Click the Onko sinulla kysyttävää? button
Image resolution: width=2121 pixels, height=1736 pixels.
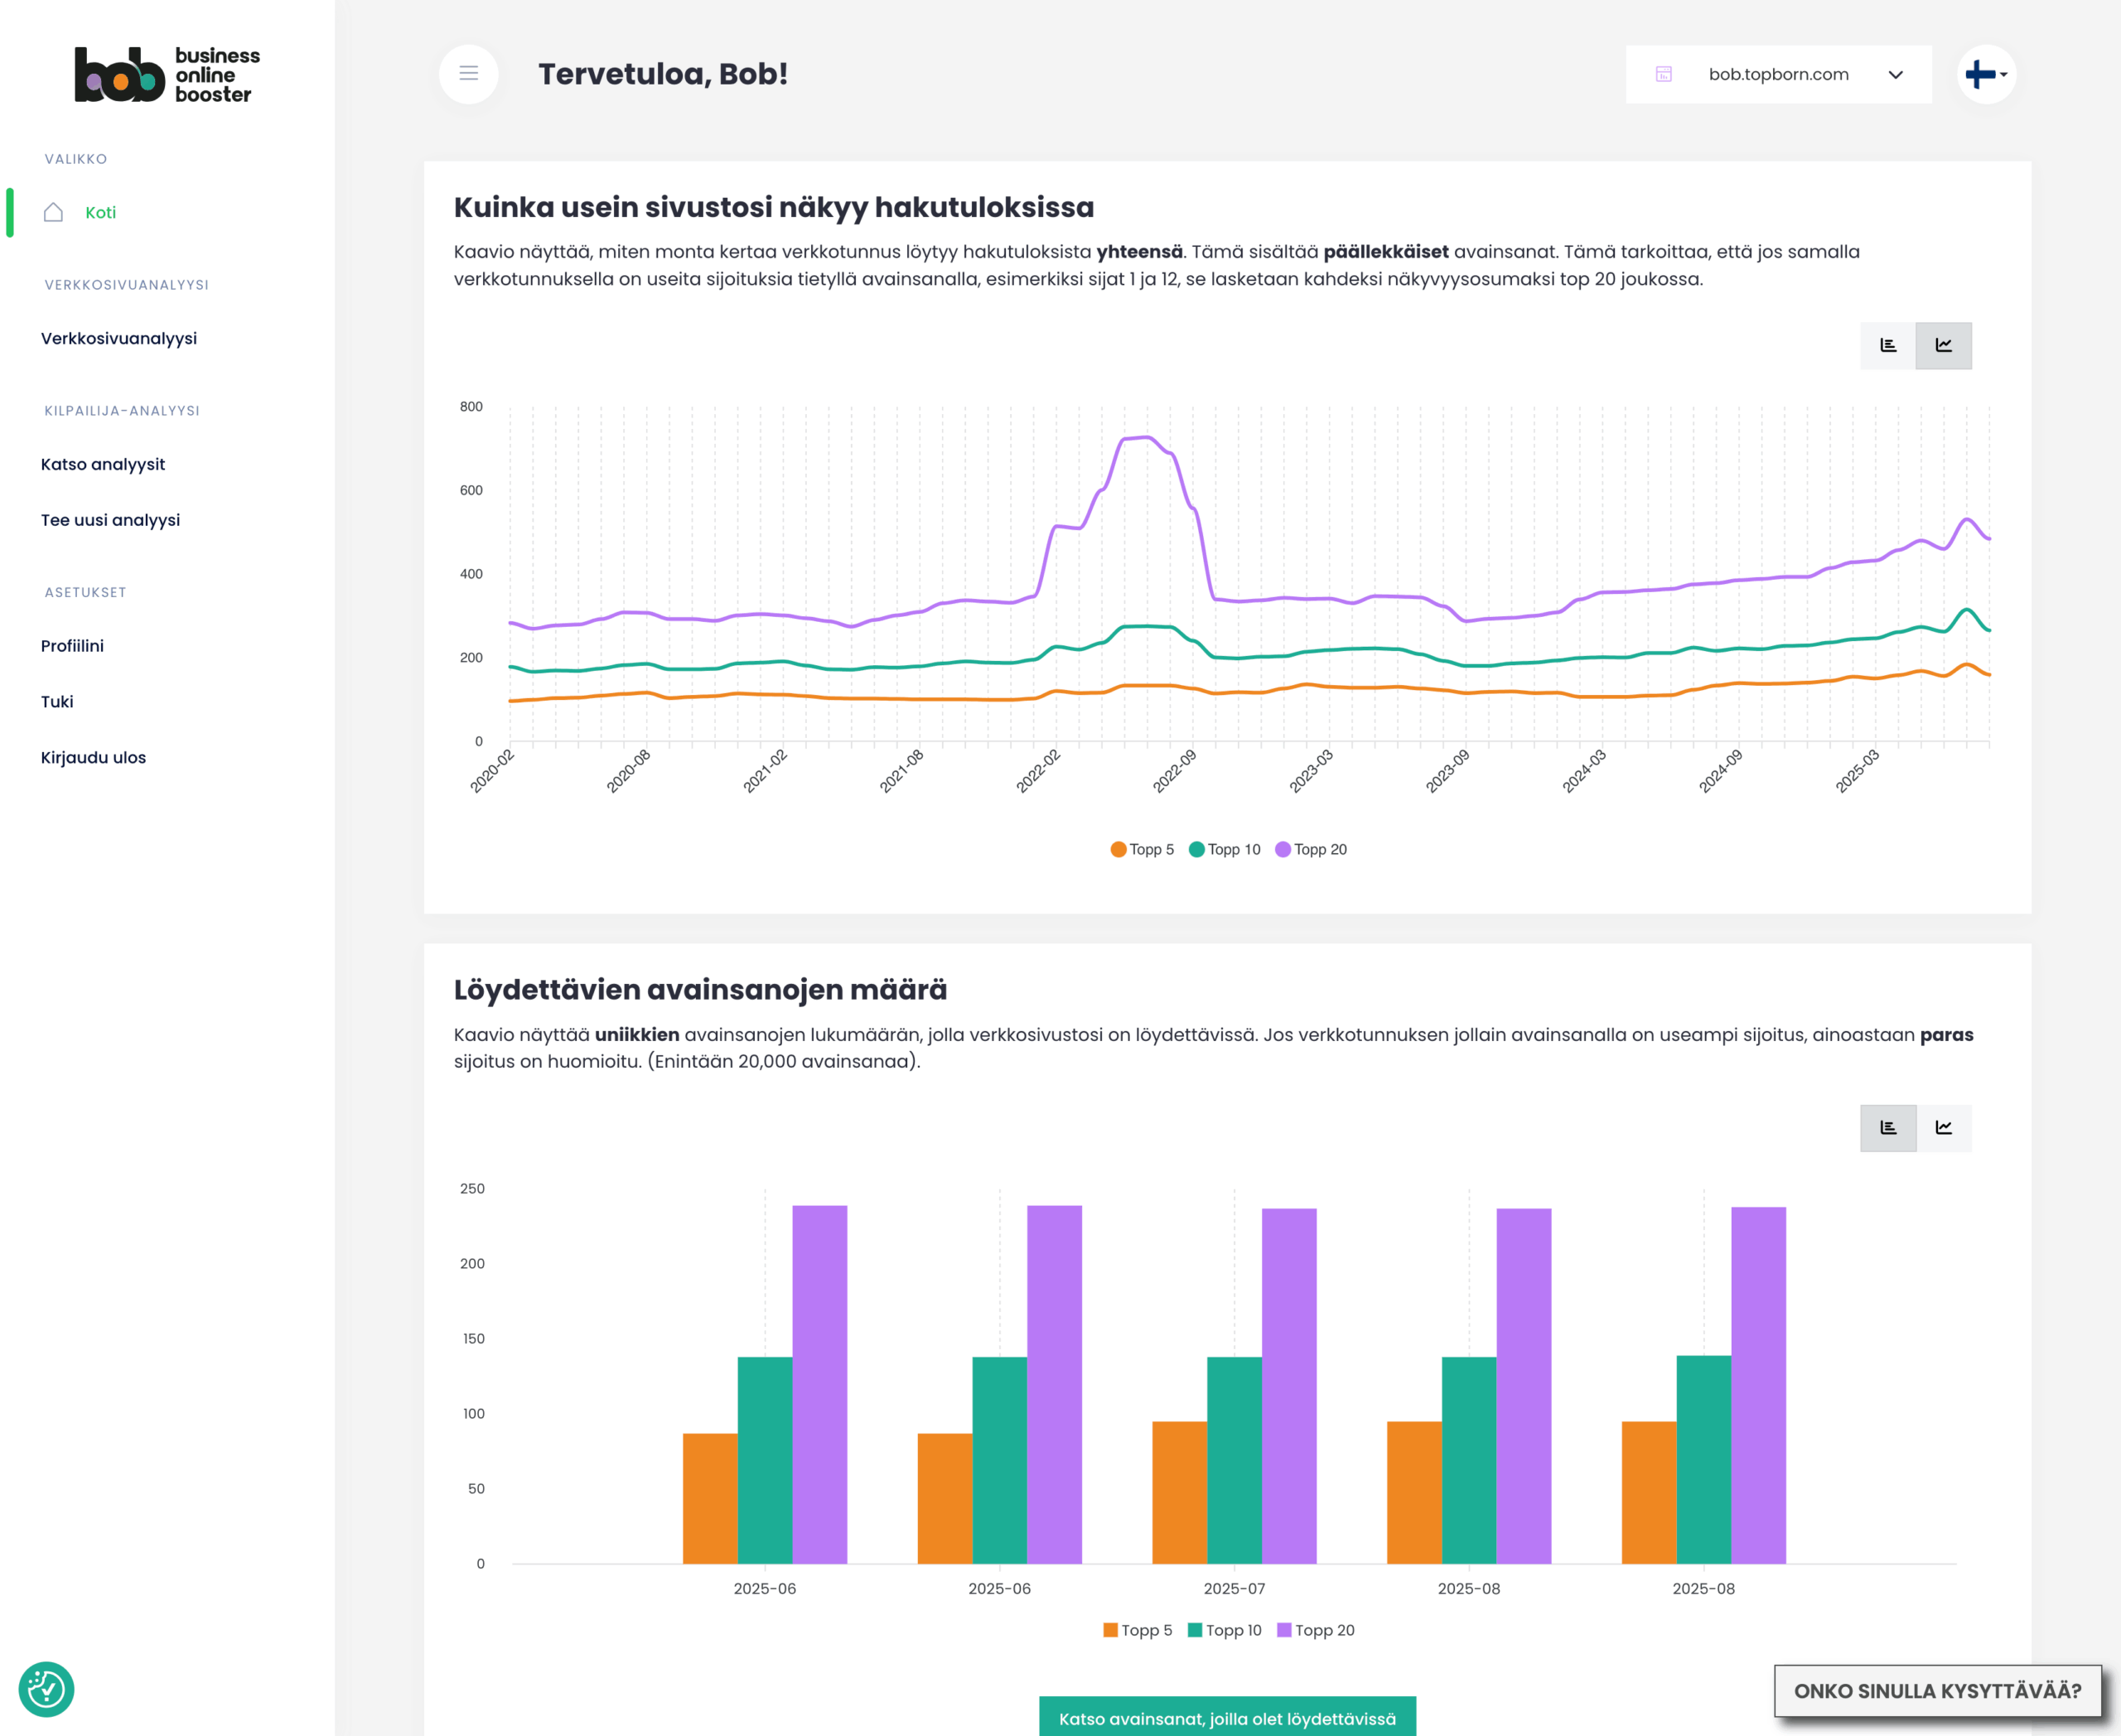[x=1937, y=1691]
